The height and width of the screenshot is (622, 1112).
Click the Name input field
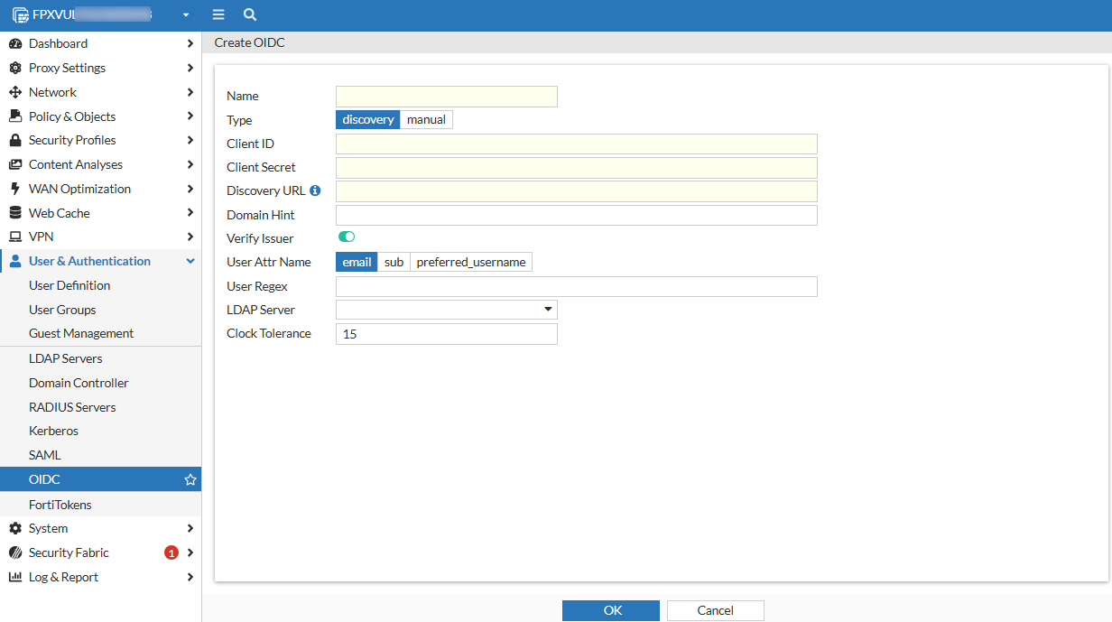[447, 97]
